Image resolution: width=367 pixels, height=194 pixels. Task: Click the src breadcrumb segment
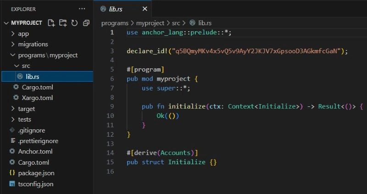pos(176,23)
